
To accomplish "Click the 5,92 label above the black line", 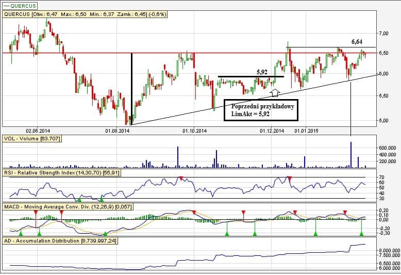I will coord(263,72).
